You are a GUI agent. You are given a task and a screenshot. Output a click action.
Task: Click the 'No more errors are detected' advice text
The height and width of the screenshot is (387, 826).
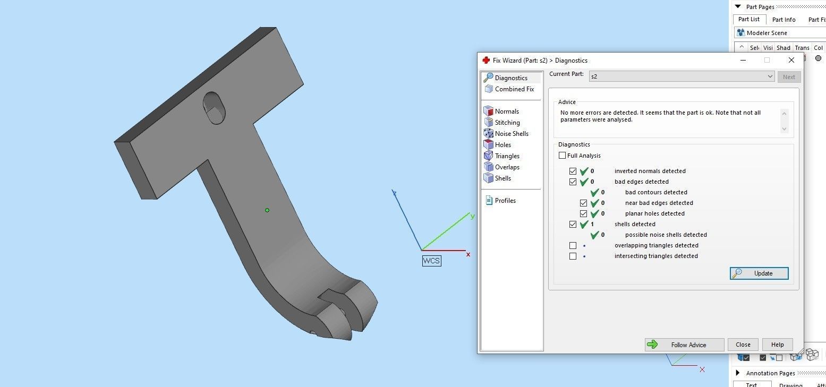(661, 116)
